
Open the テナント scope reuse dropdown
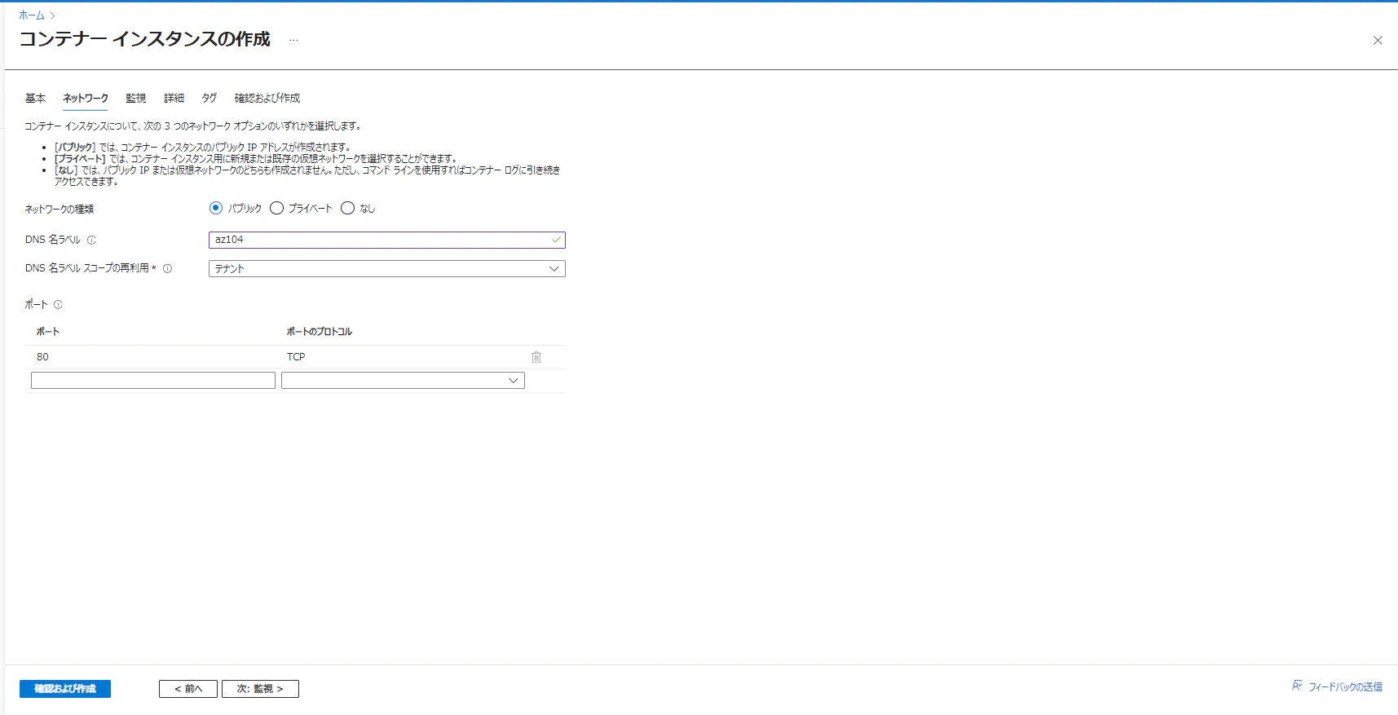[x=387, y=268]
